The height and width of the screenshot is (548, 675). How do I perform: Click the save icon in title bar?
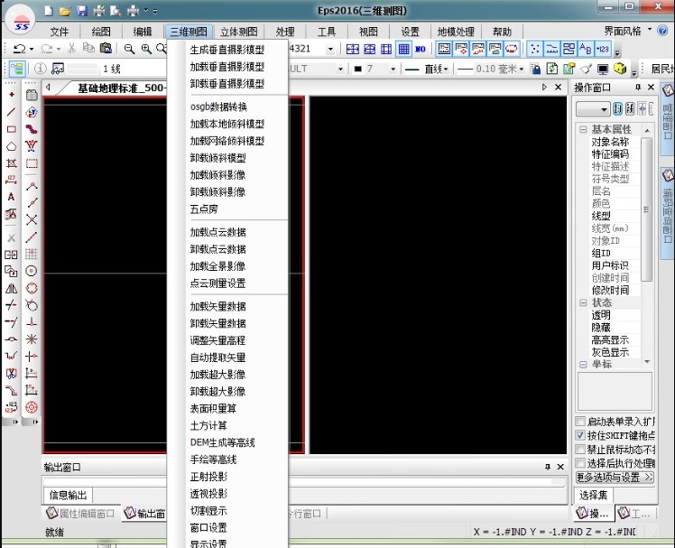click(82, 11)
